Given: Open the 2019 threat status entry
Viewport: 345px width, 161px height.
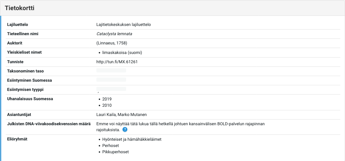Looking at the screenshot, I should [x=107, y=99].
